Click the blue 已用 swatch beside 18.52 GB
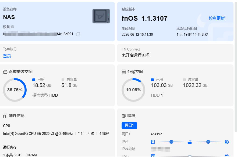 (34, 80)
